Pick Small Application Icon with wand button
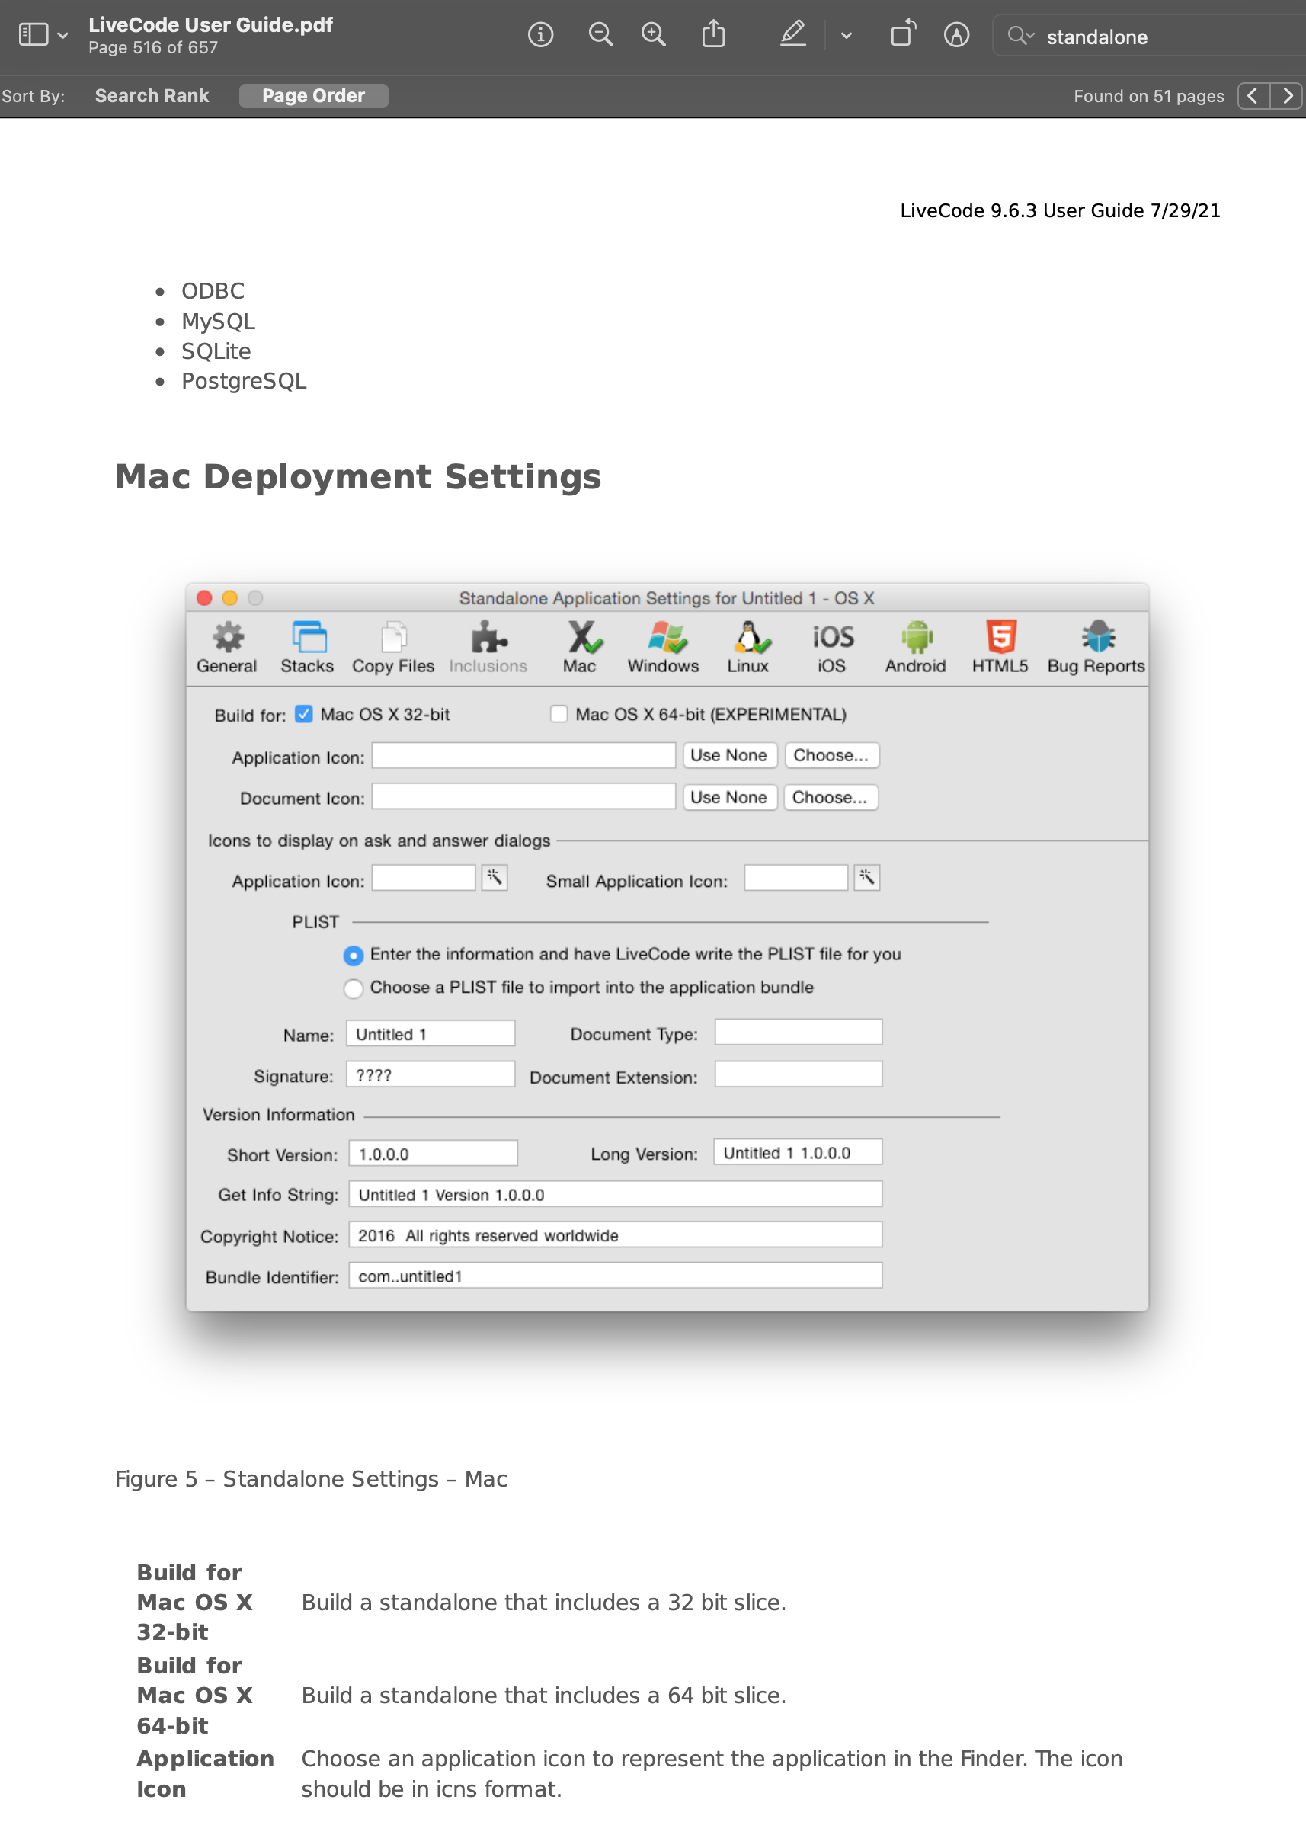This screenshot has height=1838, width=1306. click(867, 878)
